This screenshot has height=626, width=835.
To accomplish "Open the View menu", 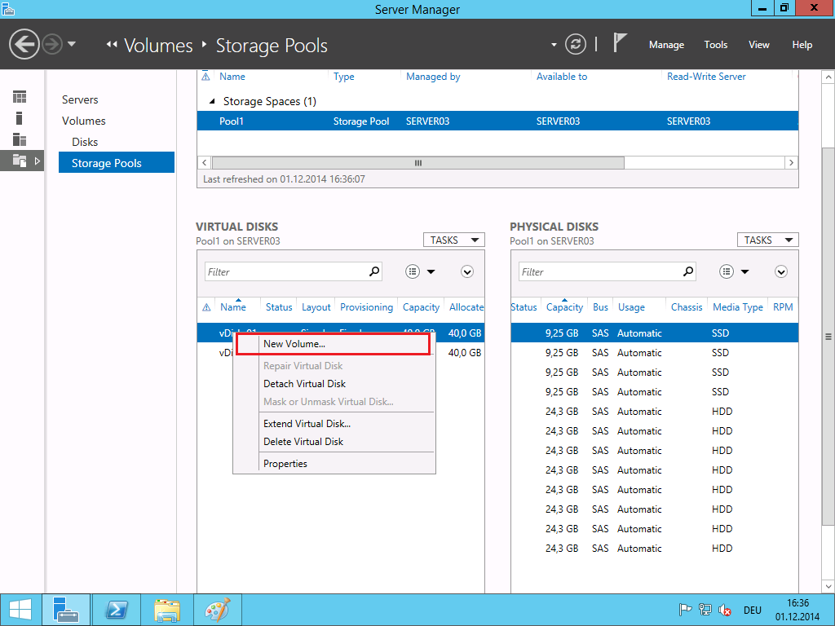I will [x=759, y=45].
